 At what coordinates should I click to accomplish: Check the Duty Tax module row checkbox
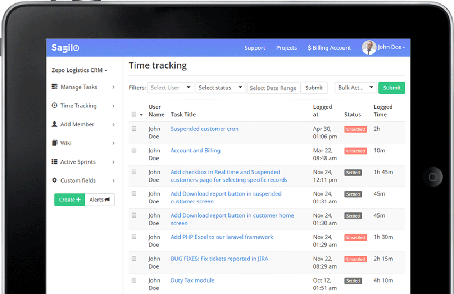(x=133, y=280)
